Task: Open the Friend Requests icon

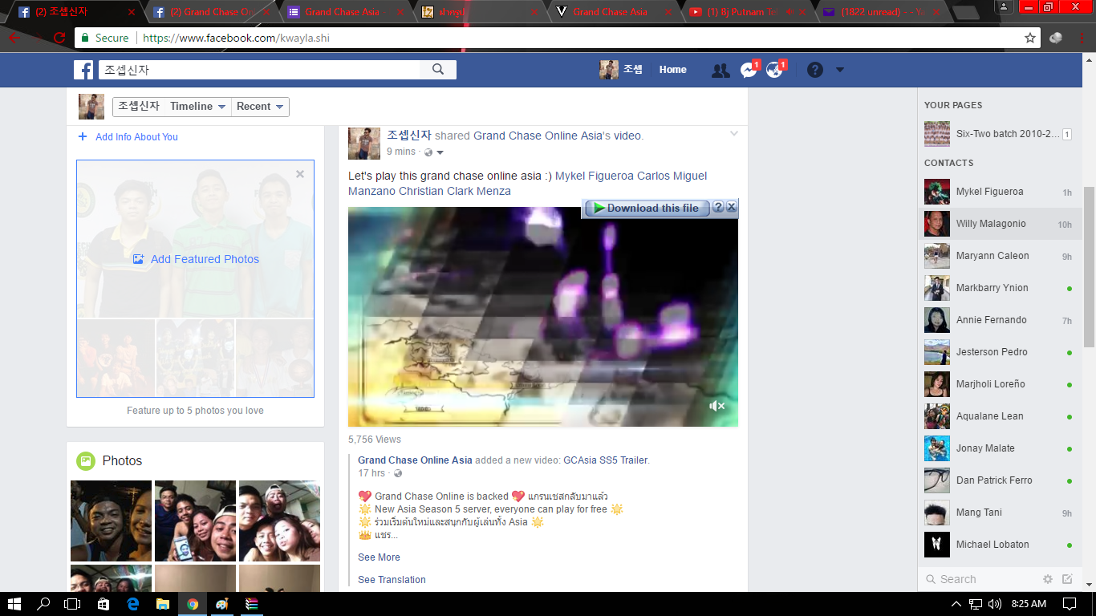Action: 721,71
